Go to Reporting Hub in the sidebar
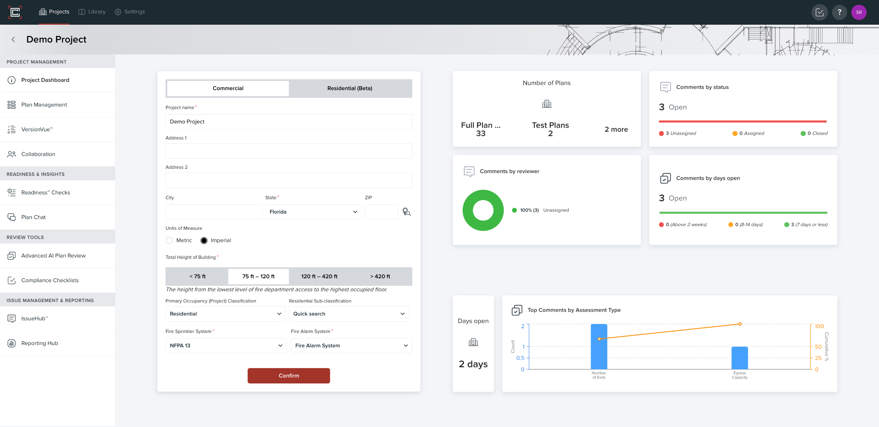Viewport: 879px width, 427px height. [x=39, y=343]
